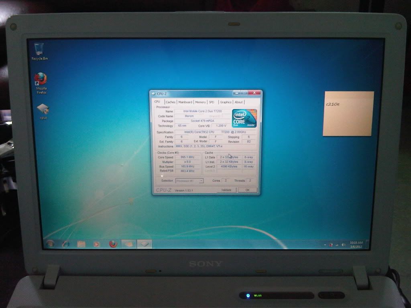This screenshot has width=411, height=308.
Task: Activate the CPU-Z taskbar button
Action: coord(144,244)
